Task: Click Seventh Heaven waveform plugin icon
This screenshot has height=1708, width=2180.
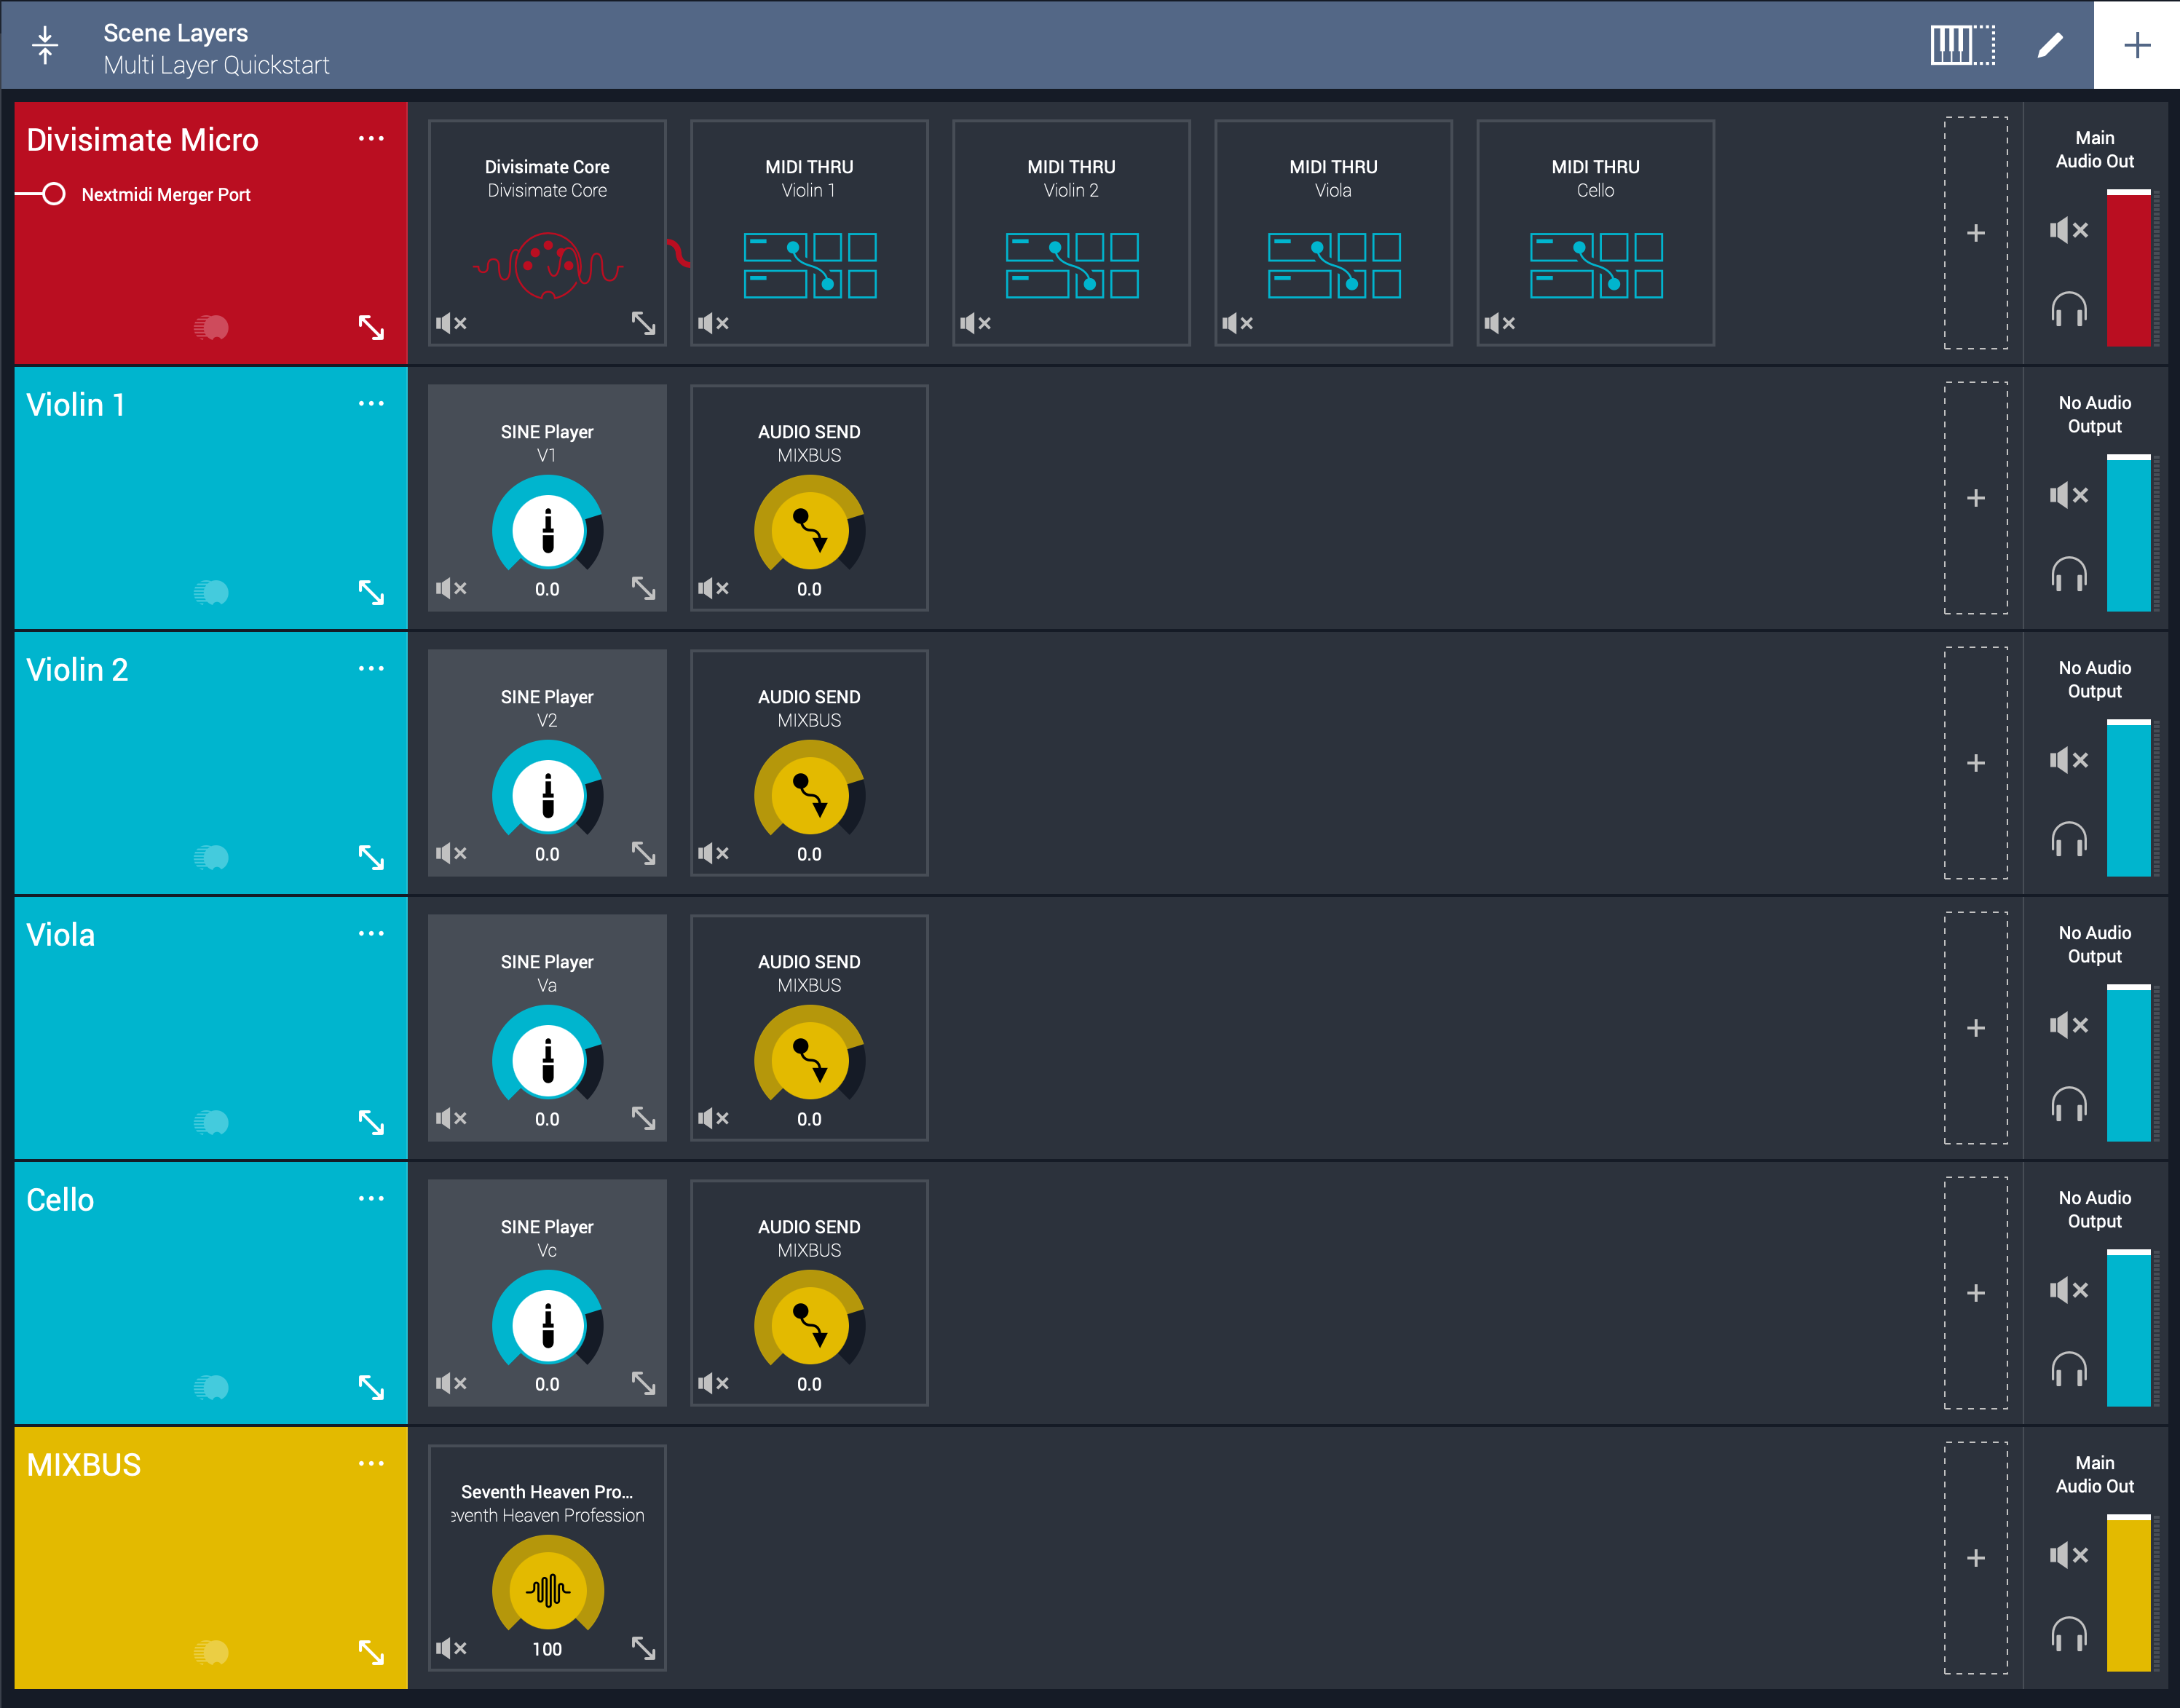Action: coord(547,1589)
